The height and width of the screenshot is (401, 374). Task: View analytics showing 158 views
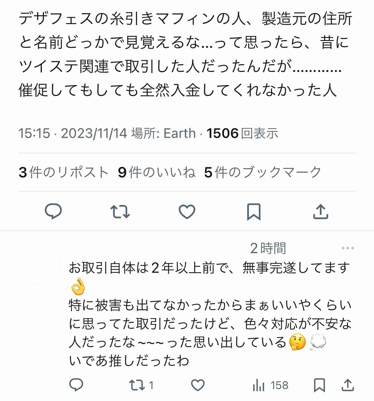[x=270, y=385]
